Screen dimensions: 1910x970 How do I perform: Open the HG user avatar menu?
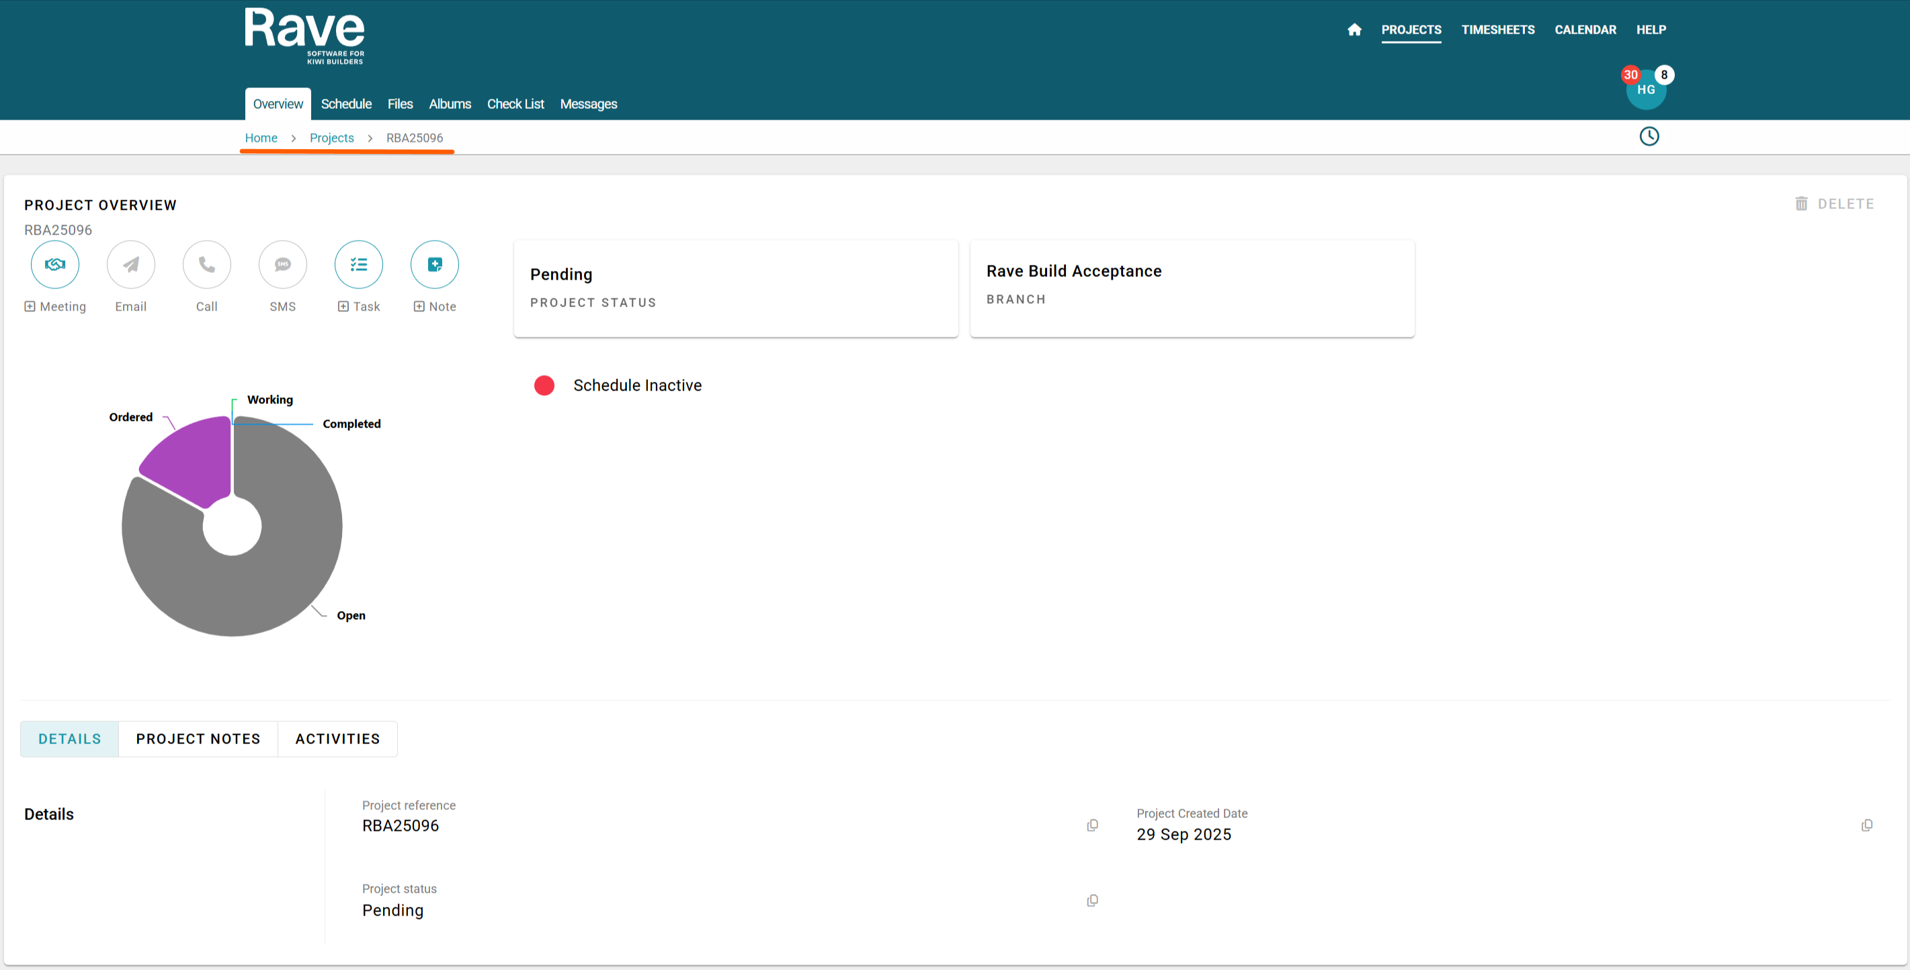(1645, 91)
